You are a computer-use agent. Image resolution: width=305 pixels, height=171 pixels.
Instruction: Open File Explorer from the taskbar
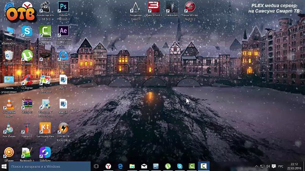click(132, 166)
